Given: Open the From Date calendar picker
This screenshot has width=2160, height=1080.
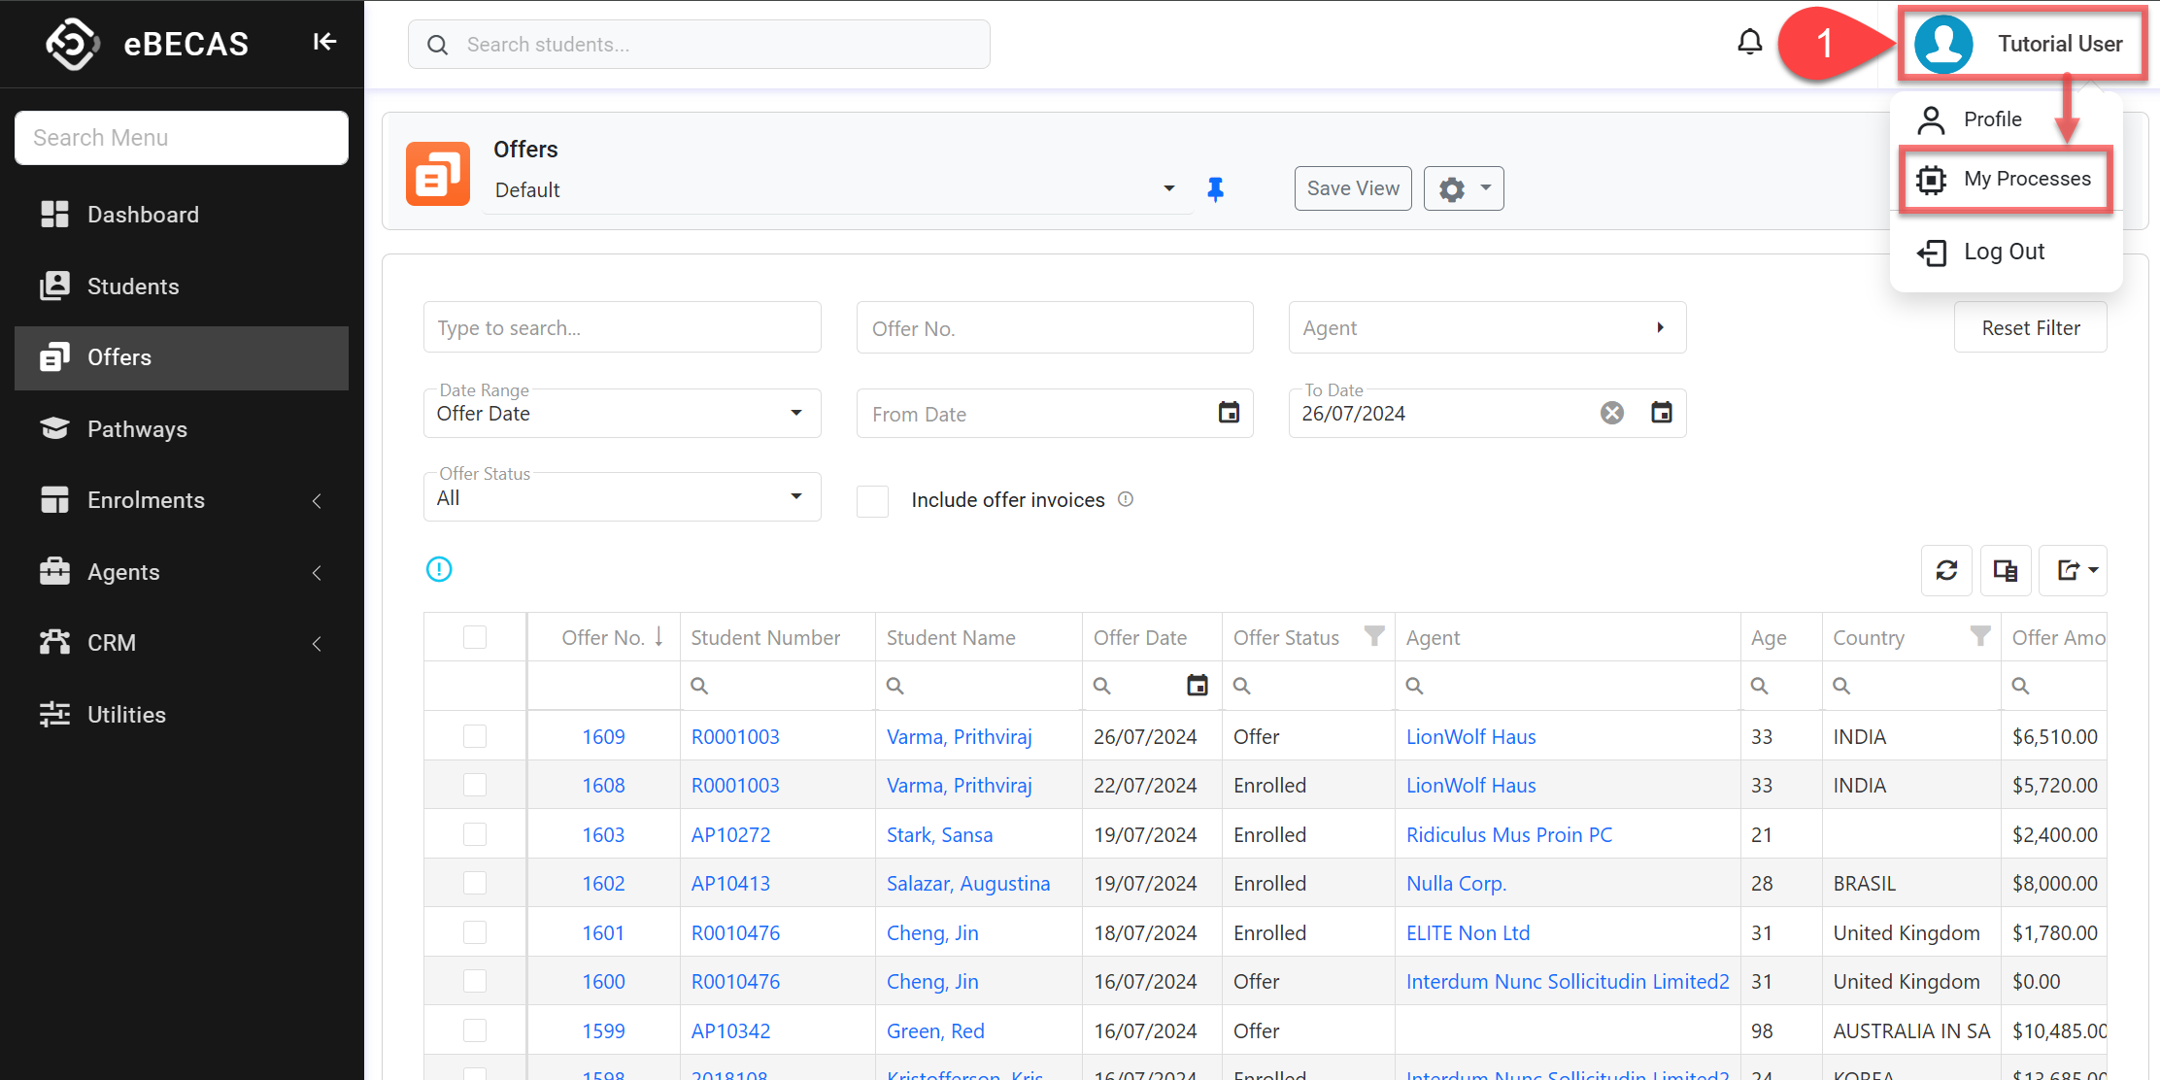Looking at the screenshot, I should [x=1229, y=413].
